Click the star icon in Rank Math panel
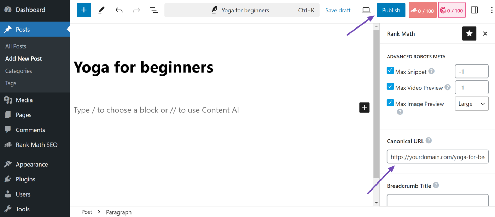The image size is (495, 217). pyautogui.click(x=469, y=33)
